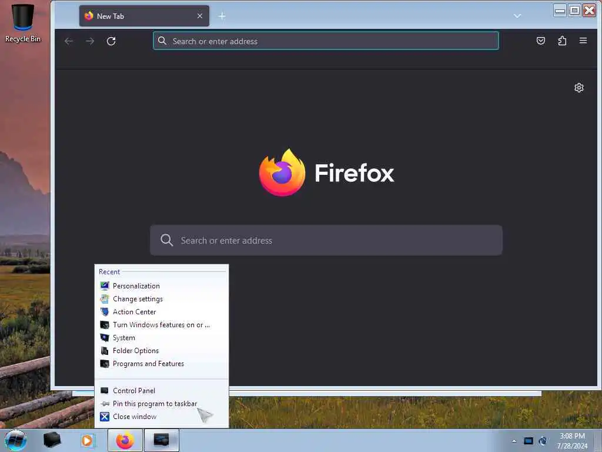Open Action Center from the jump list
602x452 pixels.
click(161, 312)
